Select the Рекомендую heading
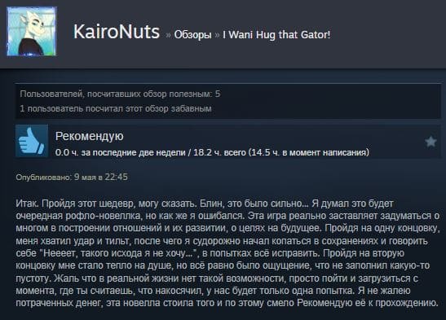Image resolution: width=446 pixels, height=320 pixels. tap(90, 136)
